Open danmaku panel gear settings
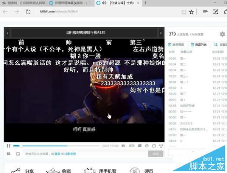This screenshot has width=227, height=173. tap(222, 34)
